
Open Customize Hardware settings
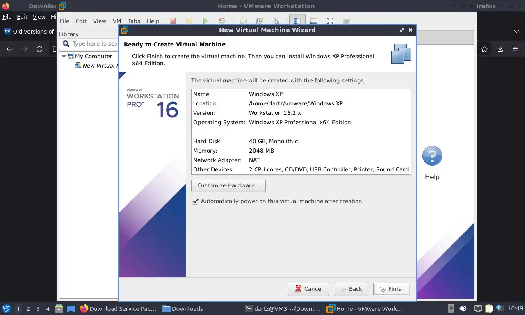(228, 185)
